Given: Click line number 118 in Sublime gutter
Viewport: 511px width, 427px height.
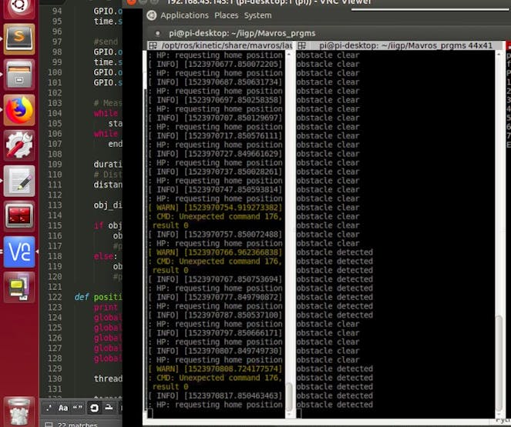Looking at the screenshot, I should click(x=55, y=256).
